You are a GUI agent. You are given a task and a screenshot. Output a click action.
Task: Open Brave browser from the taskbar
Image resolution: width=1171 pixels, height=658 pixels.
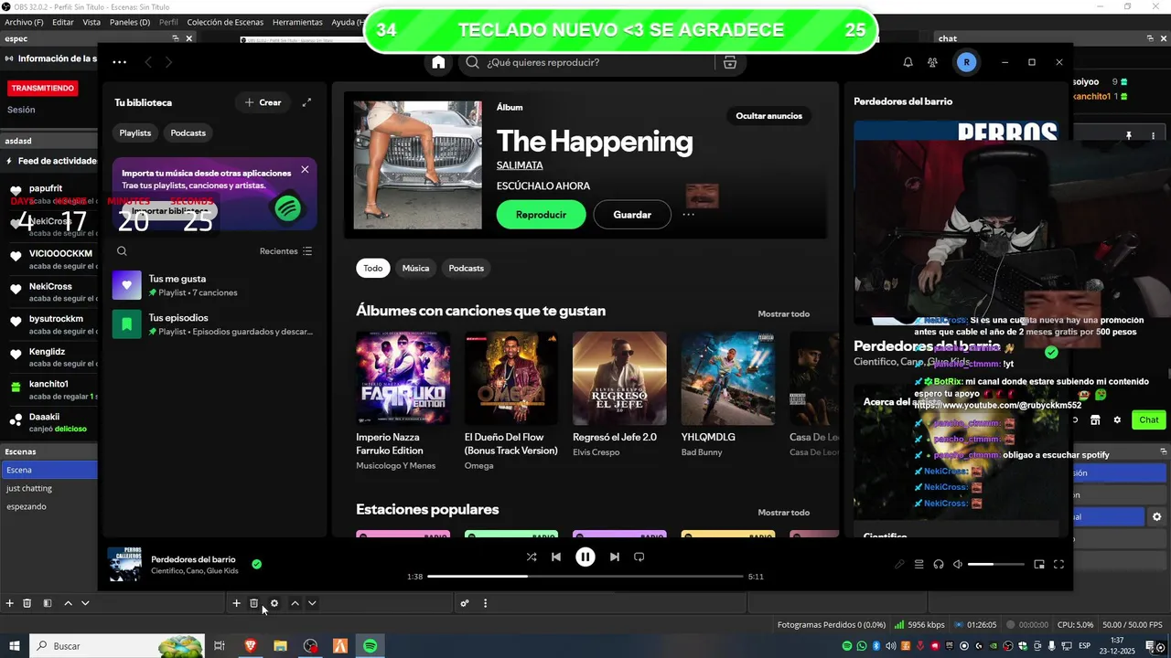[x=251, y=646]
